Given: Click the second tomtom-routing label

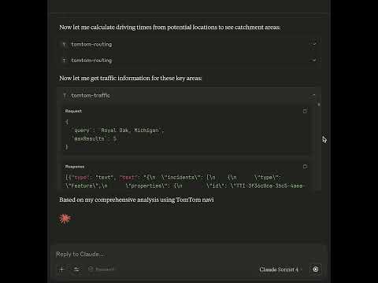Looking at the screenshot, I should pos(91,61).
